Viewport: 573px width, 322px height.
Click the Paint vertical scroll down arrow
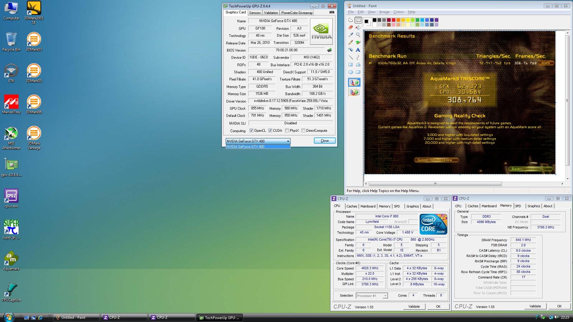568,179
